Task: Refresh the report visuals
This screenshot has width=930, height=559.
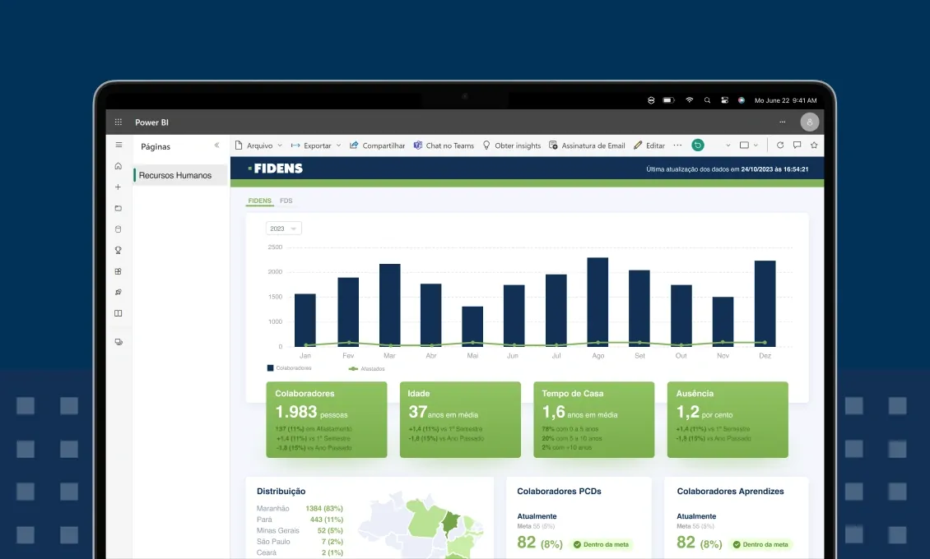Action: pos(780,145)
